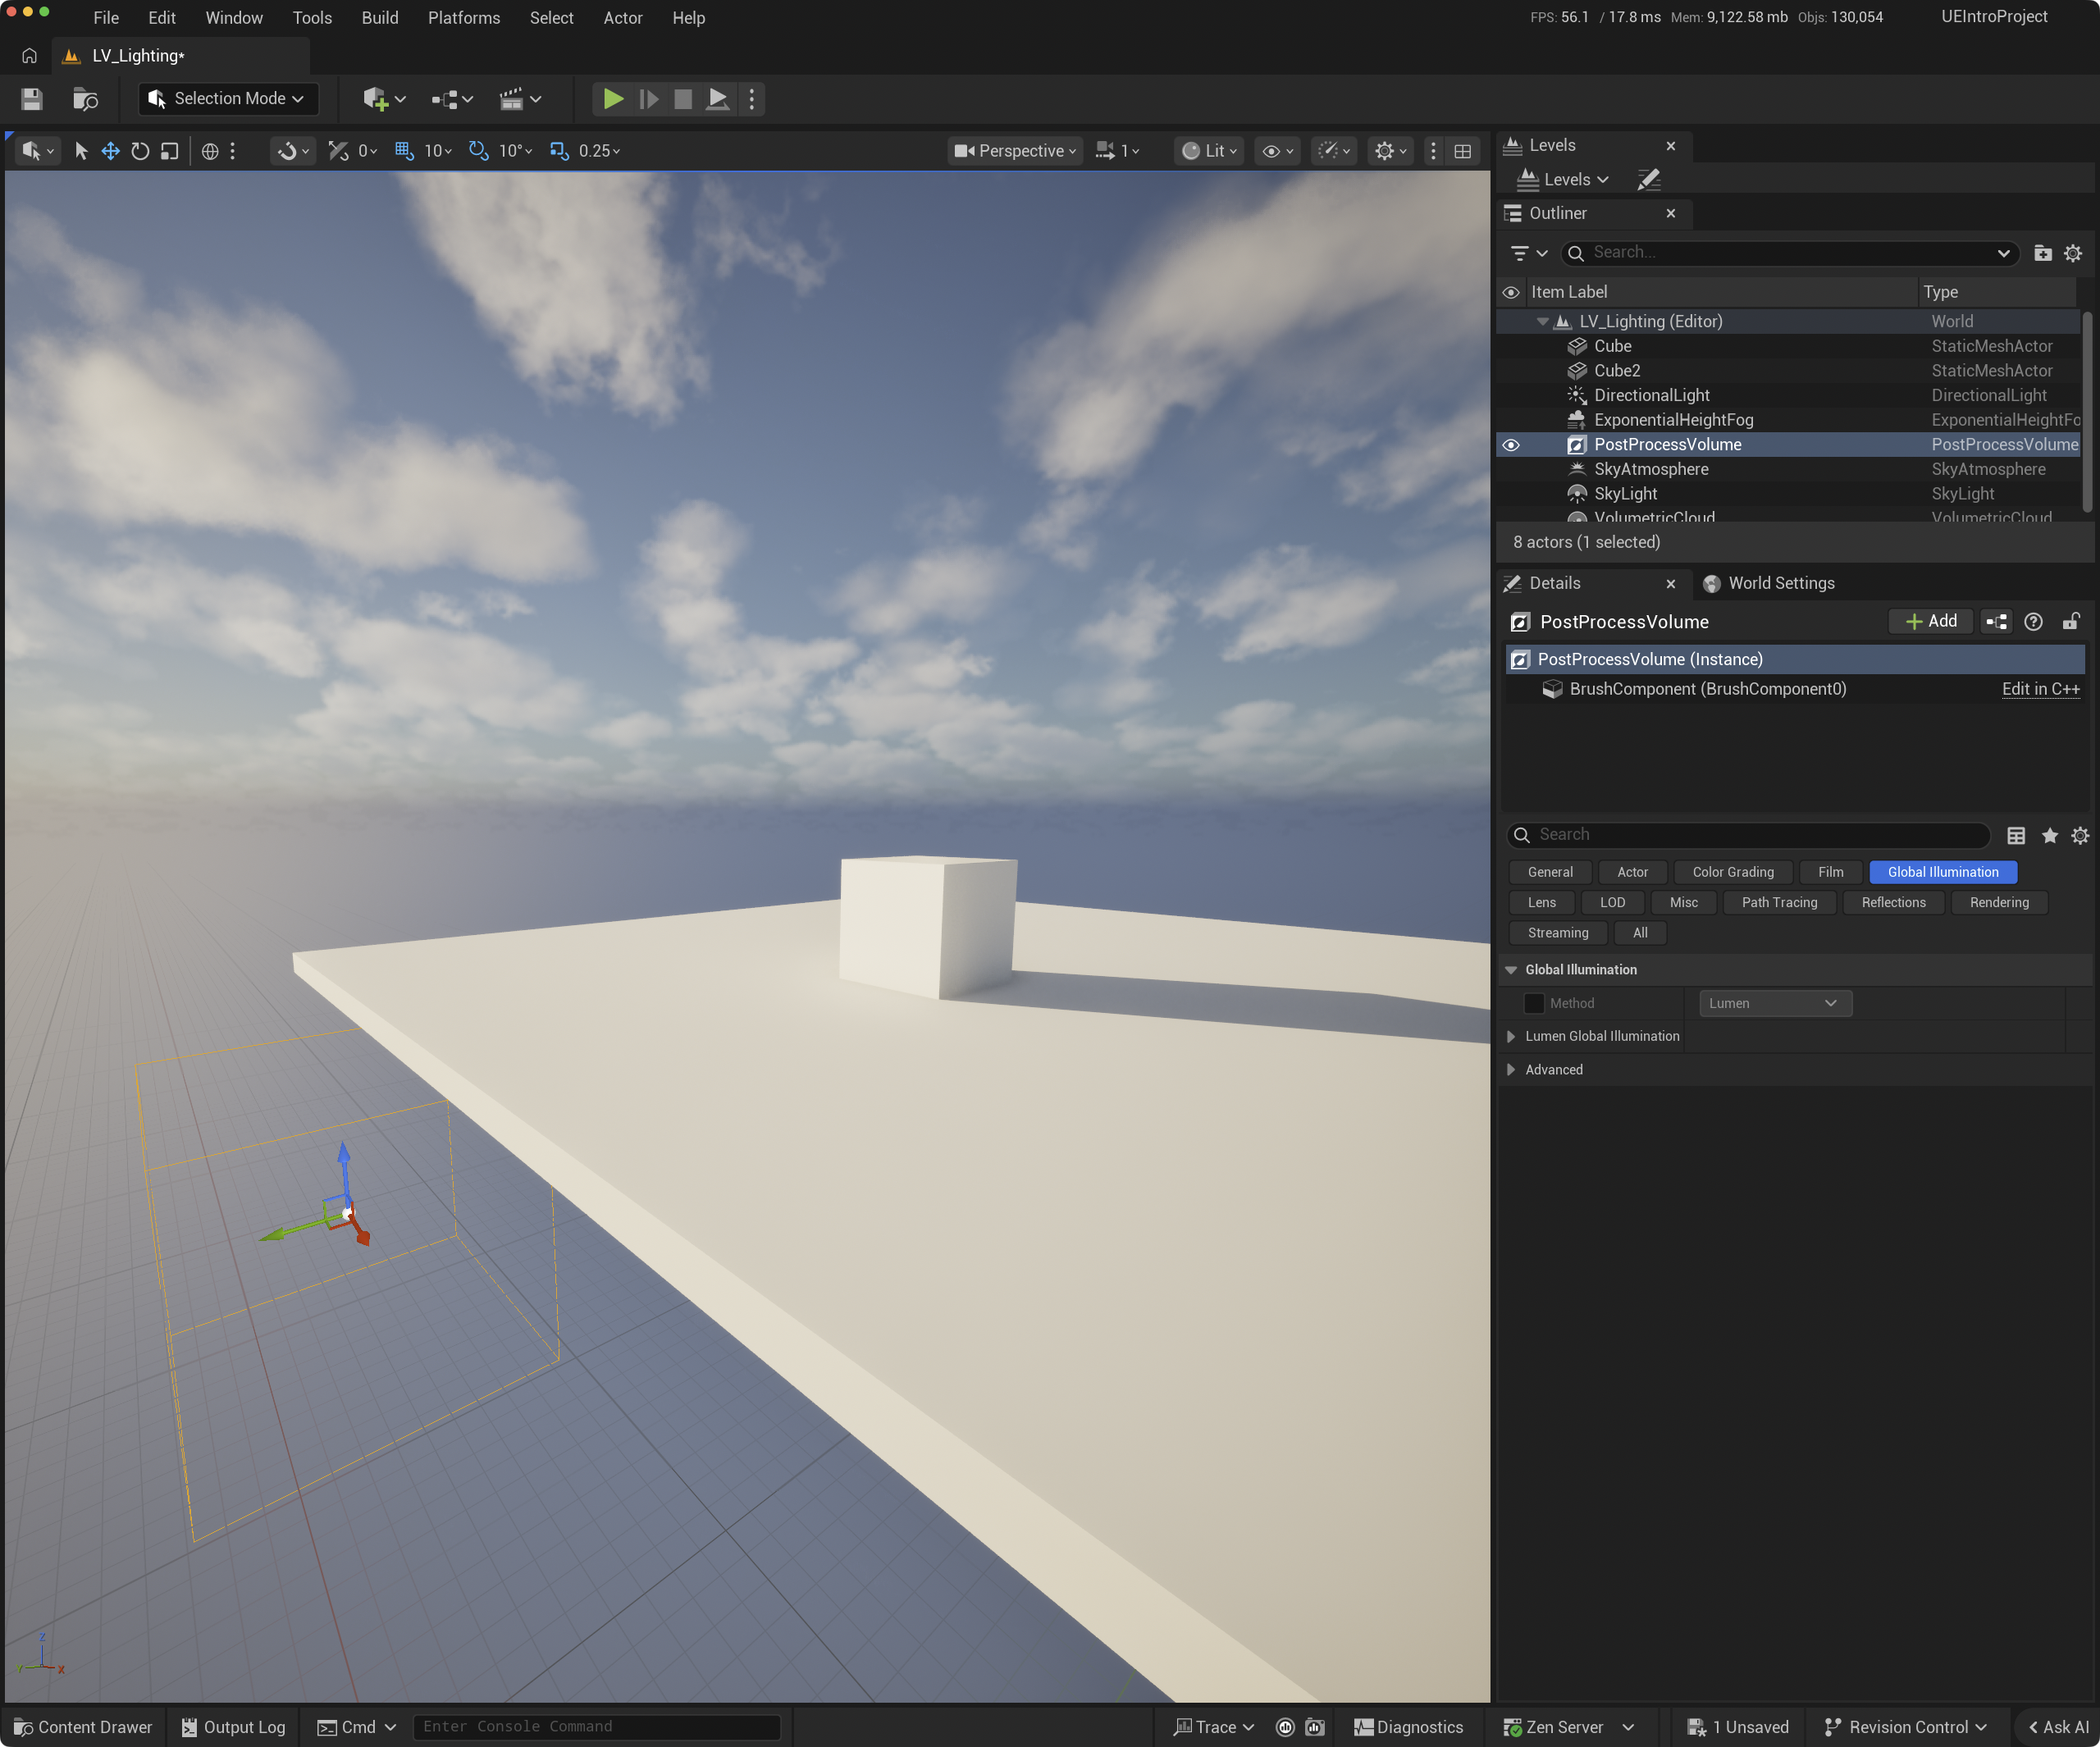This screenshot has height=1747, width=2100.
Task: Activate the Rotate gizmo tool
Action: (x=140, y=151)
